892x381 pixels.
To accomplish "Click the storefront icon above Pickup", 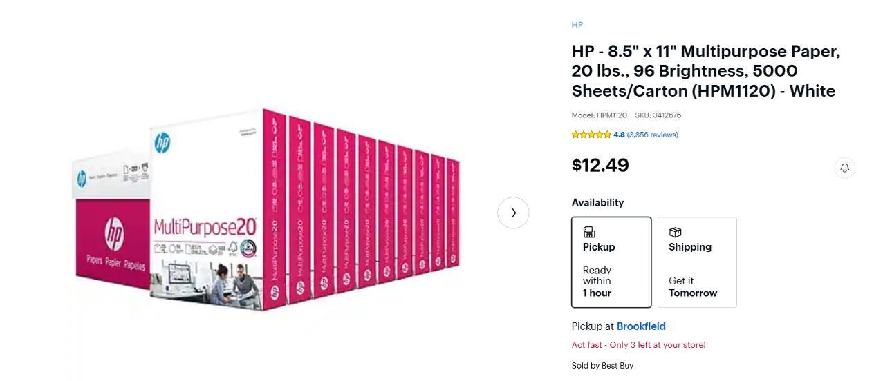I will tap(589, 232).
